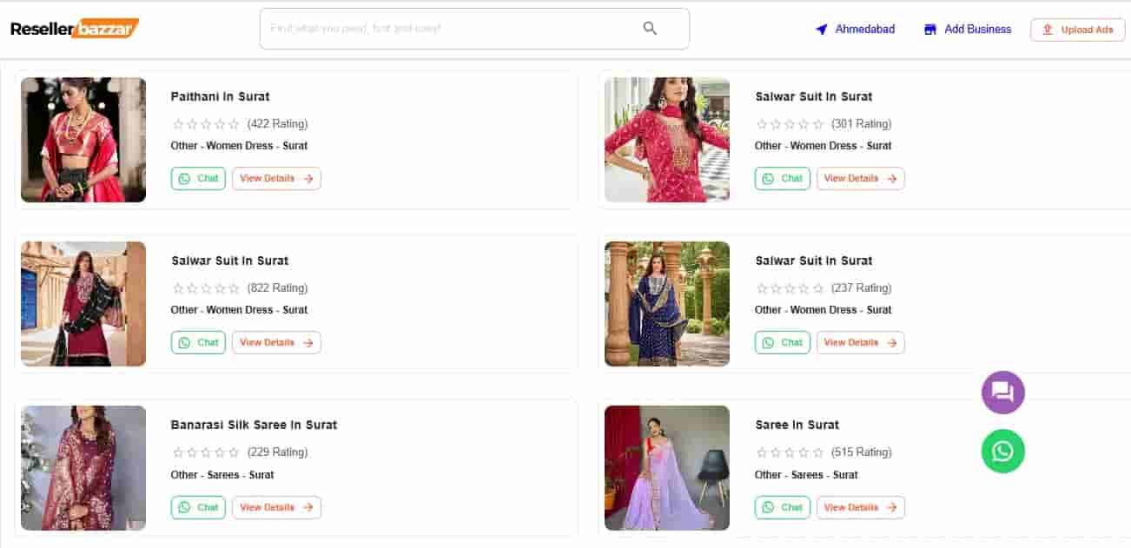Click the ResellerBazzar logo

click(75, 29)
